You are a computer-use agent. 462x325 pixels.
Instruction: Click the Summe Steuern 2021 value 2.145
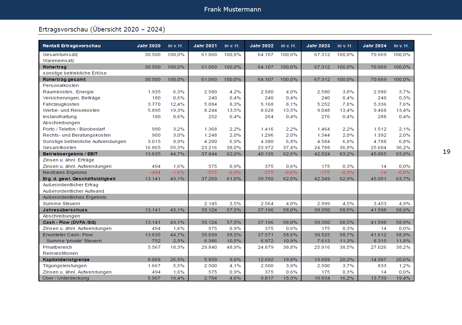[210, 204]
